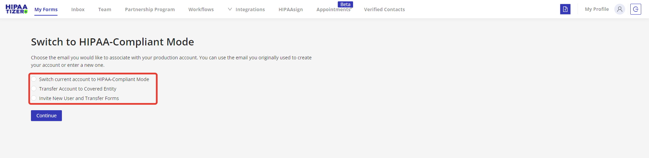Viewport: 649px width, 158px height.
Task: Click the My Profile link
Action: 597,9
